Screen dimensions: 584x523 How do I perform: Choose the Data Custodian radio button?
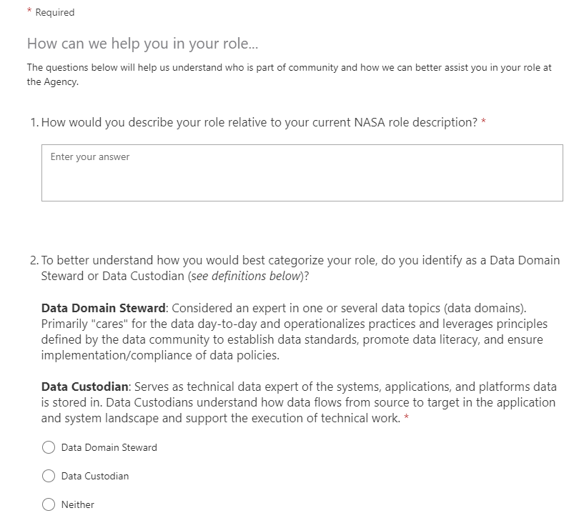coord(49,476)
